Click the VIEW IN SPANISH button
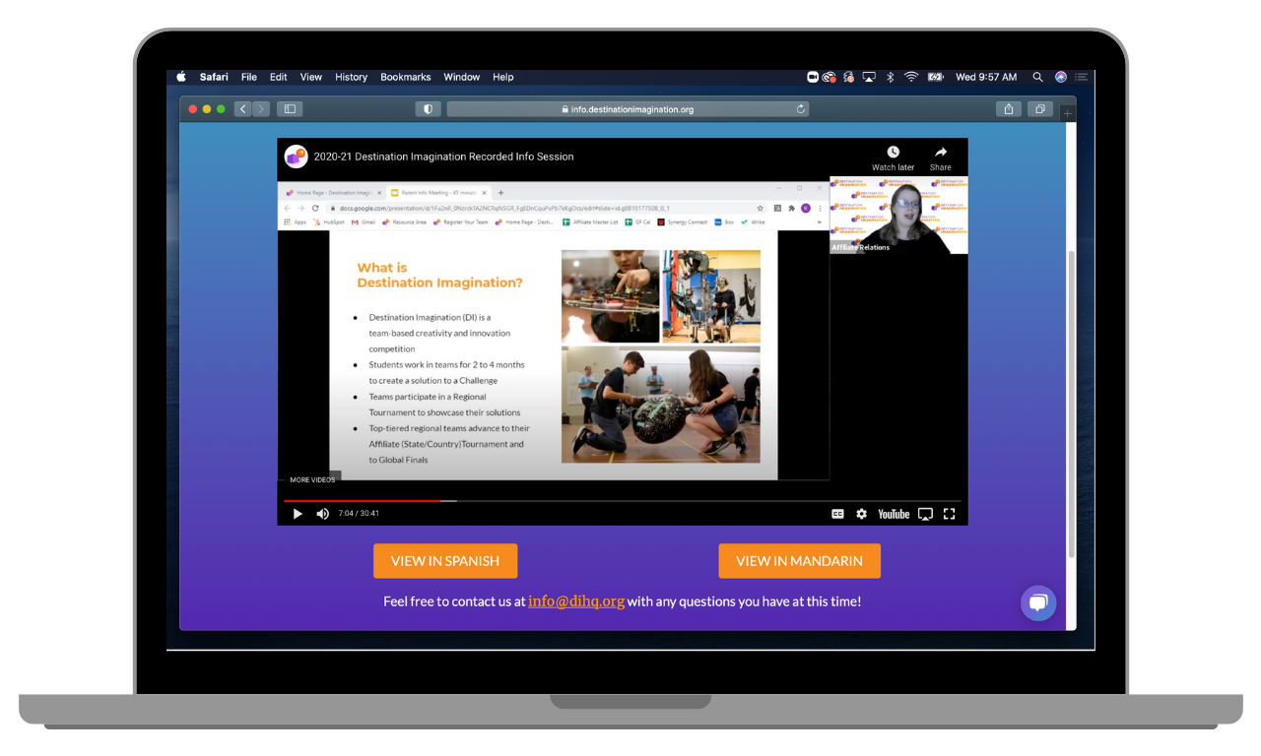This screenshot has width=1261, height=756. [445, 561]
